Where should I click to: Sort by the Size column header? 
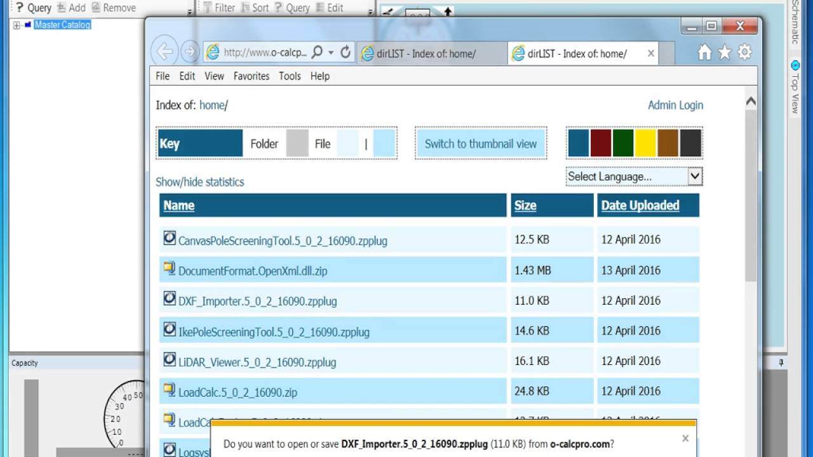(525, 205)
